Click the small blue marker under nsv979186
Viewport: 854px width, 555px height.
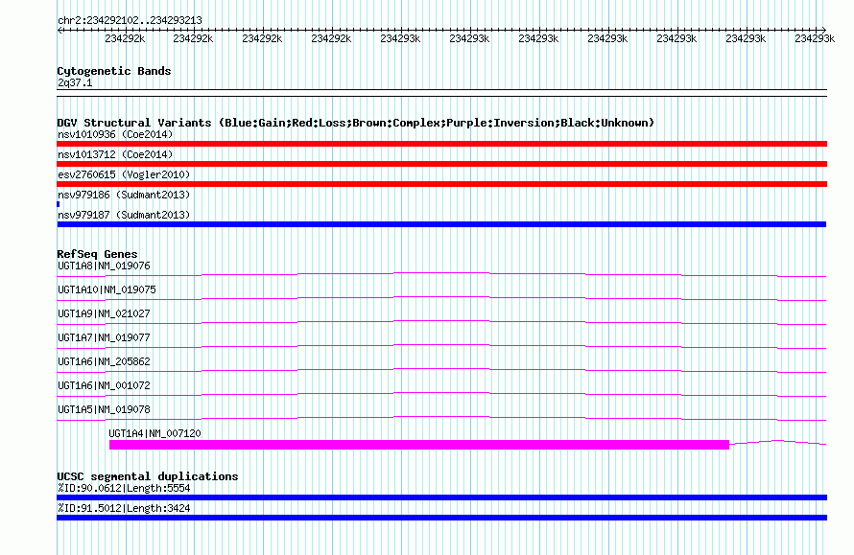pos(59,204)
